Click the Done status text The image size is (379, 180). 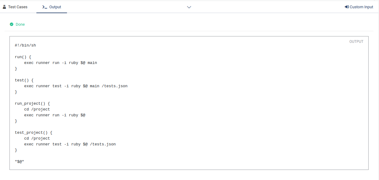pos(20,24)
